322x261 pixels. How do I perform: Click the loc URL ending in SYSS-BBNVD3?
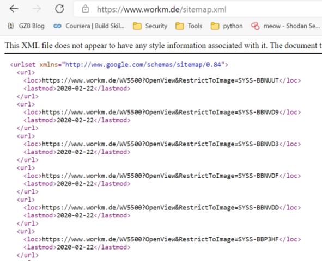(x=160, y=144)
